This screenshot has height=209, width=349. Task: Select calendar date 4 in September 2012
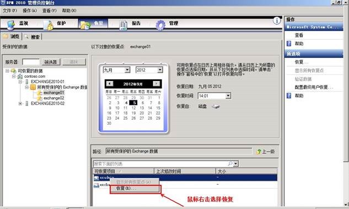[x=126, y=103]
